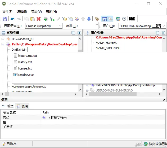
Task: Click the greyed Redo arrow
Action: point(19,19)
